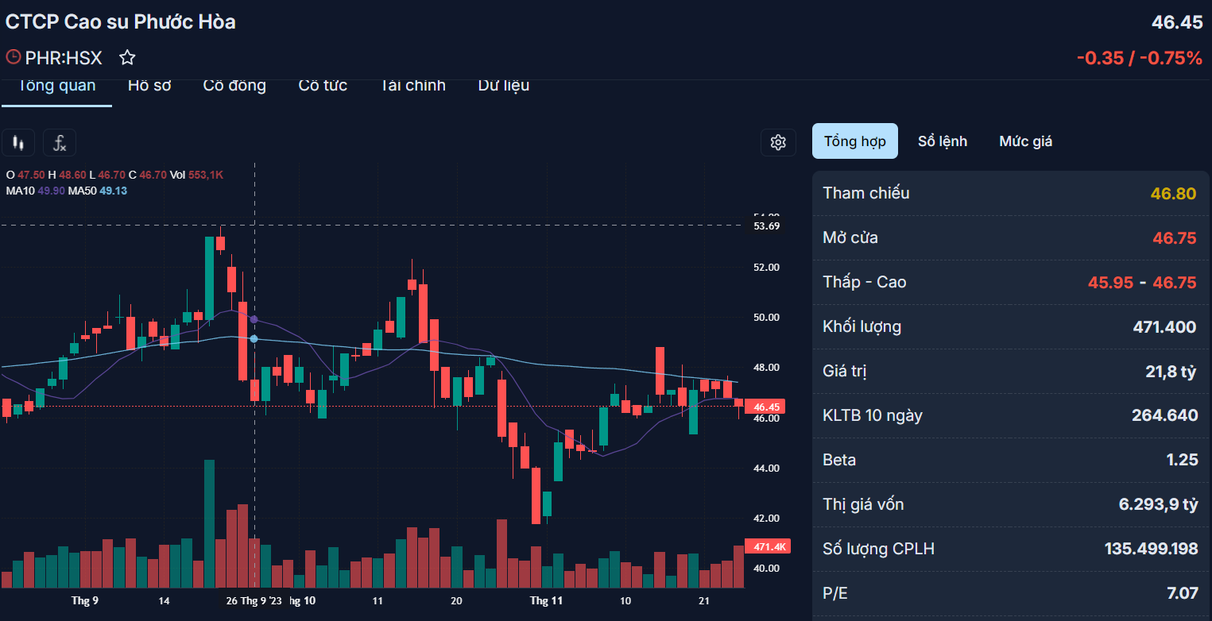Open chart settings gear icon
Image resolution: width=1212 pixels, height=621 pixels.
[778, 142]
